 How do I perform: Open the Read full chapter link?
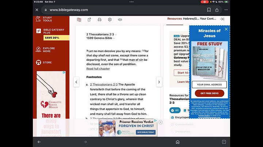[98, 69]
